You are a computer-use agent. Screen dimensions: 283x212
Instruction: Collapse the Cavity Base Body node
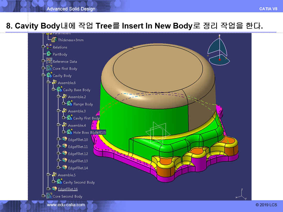[x=53, y=90]
